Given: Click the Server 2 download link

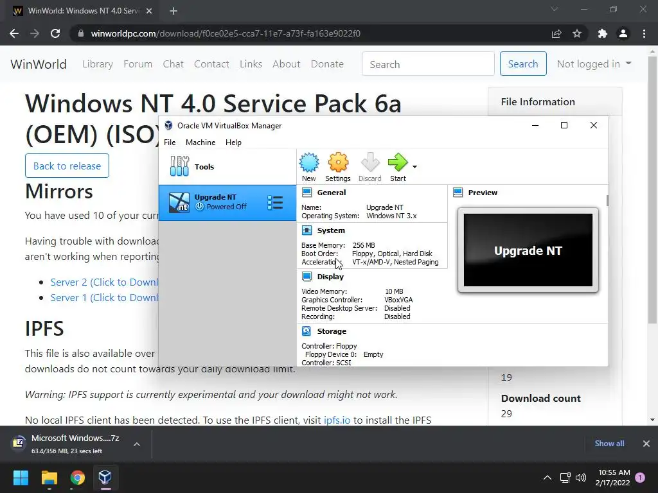Looking at the screenshot, I should tap(104, 282).
